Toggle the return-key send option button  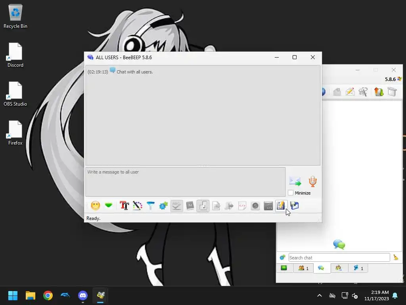pyautogui.click(x=203, y=206)
